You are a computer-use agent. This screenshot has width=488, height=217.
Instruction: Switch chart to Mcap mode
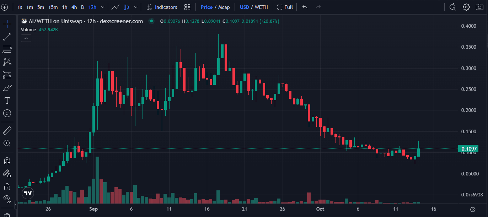click(x=224, y=7)
